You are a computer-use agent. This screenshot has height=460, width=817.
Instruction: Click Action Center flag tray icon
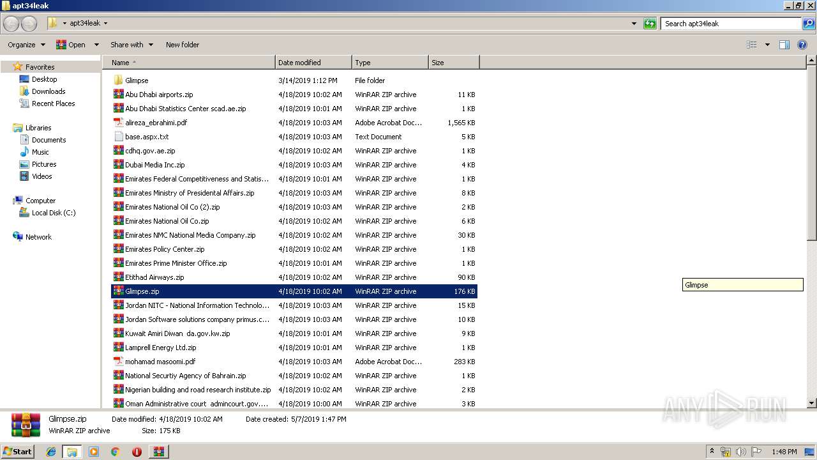pyautogui.click(x=756, y=452)
